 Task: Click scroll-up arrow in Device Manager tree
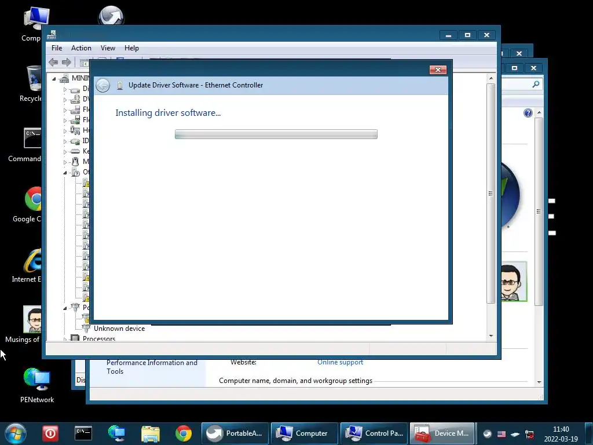tap(491, 78)
